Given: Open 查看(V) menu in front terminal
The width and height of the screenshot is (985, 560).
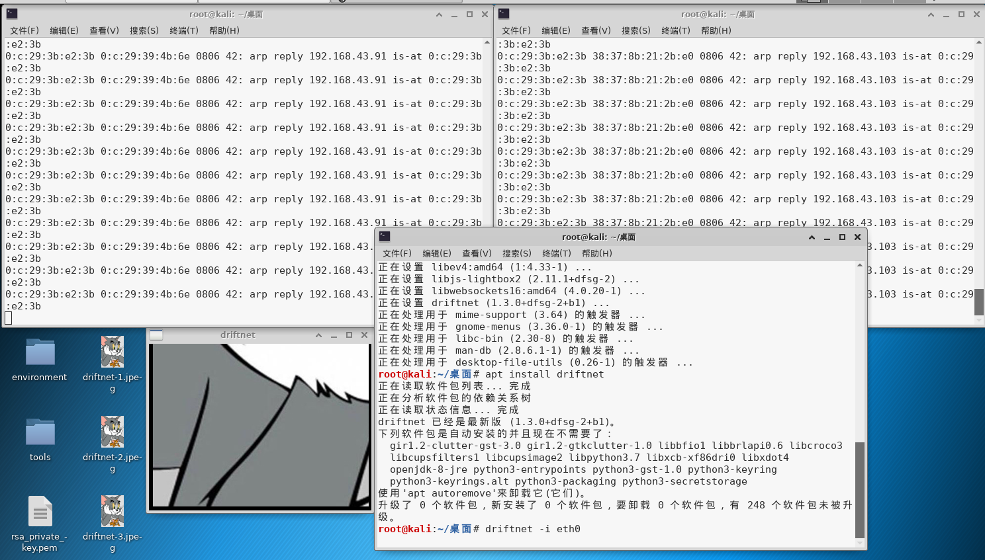Looking at the screenshot, I should [477, 253].
